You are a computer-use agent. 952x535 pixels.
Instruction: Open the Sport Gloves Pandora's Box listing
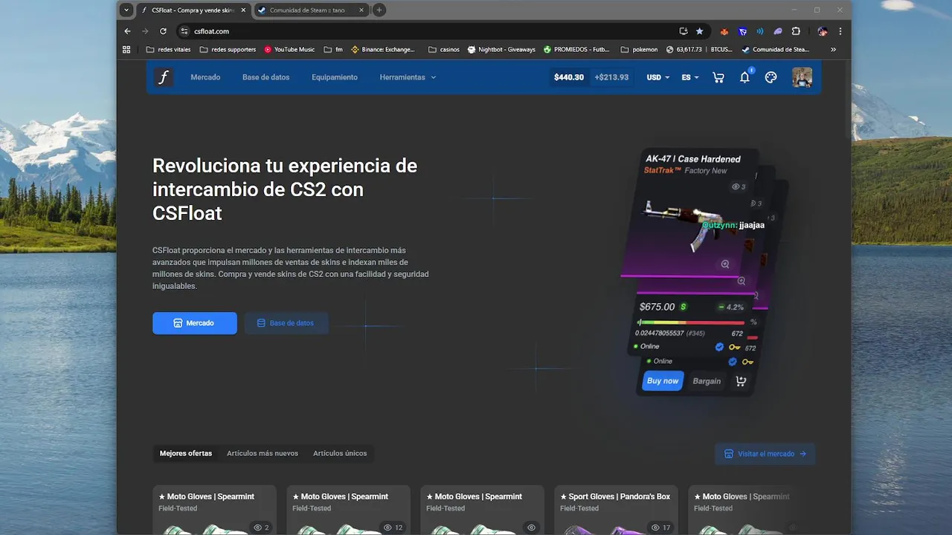point(616,509)
